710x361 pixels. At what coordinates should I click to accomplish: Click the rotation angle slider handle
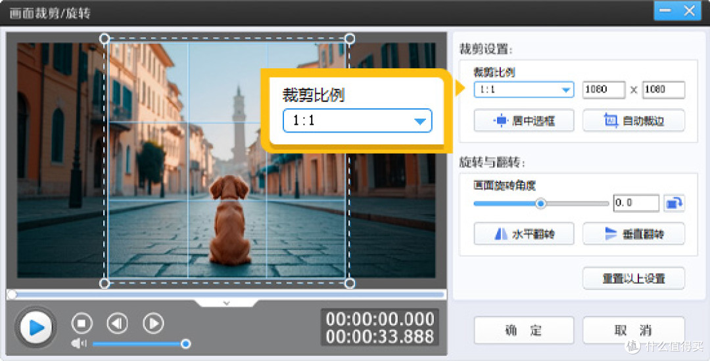click(540, 203)
